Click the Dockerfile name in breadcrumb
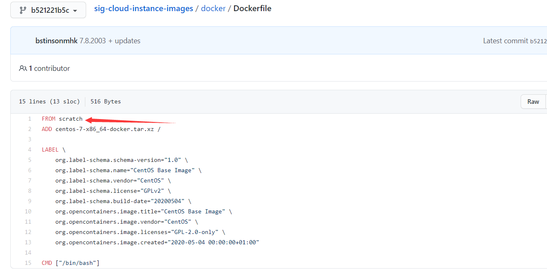This screenshot has height=276, width=547. (252, 9)
